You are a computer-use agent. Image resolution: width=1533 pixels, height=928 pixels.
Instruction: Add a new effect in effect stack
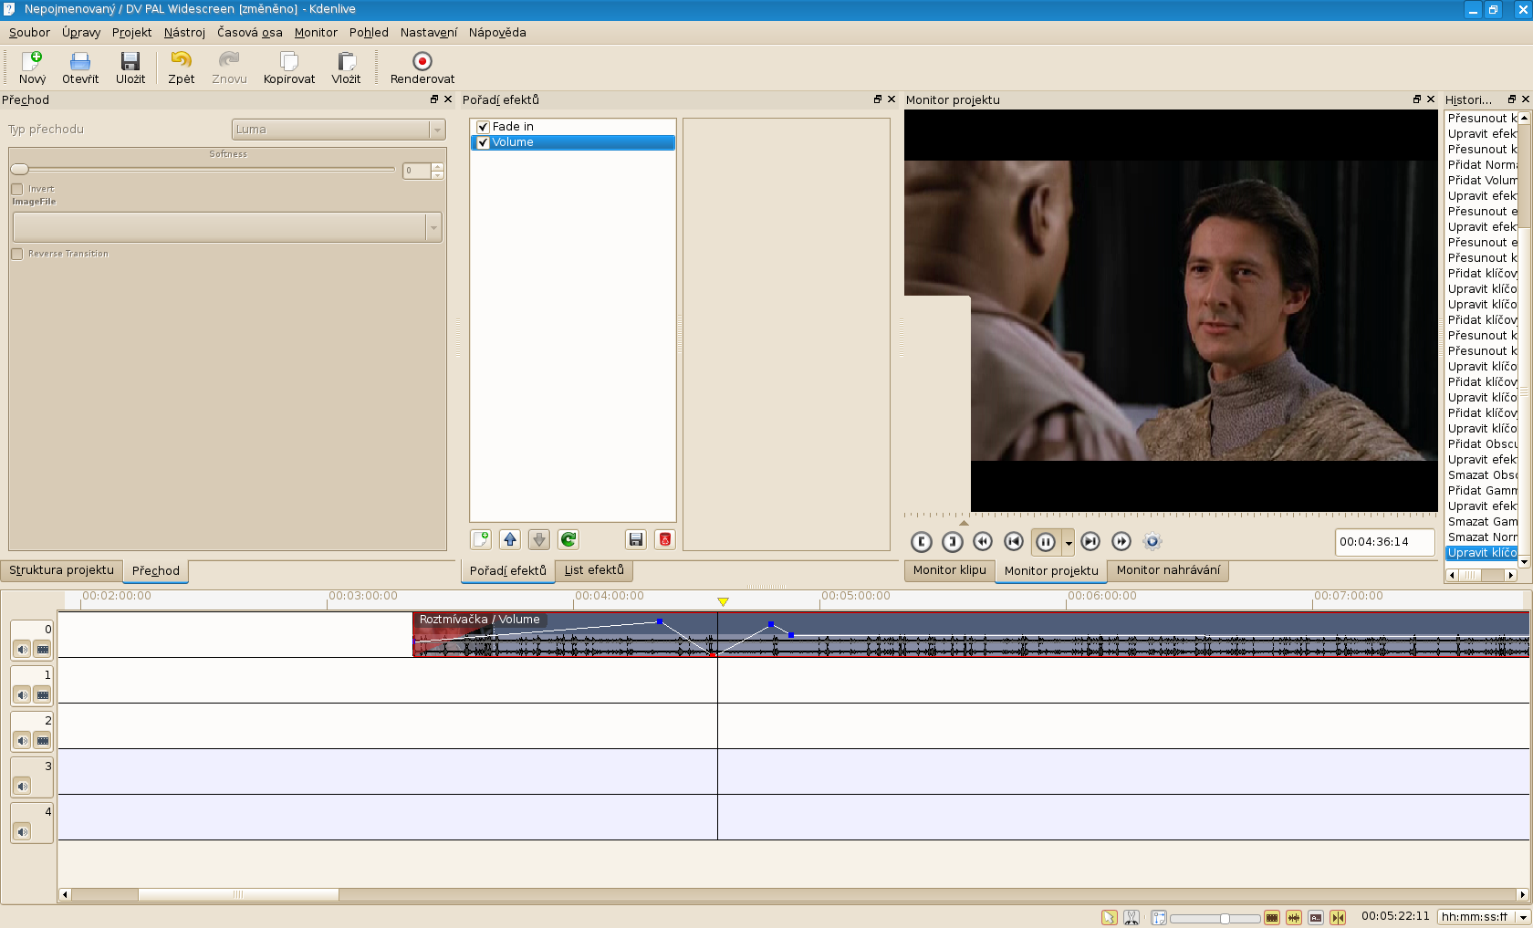click(481, 539)
